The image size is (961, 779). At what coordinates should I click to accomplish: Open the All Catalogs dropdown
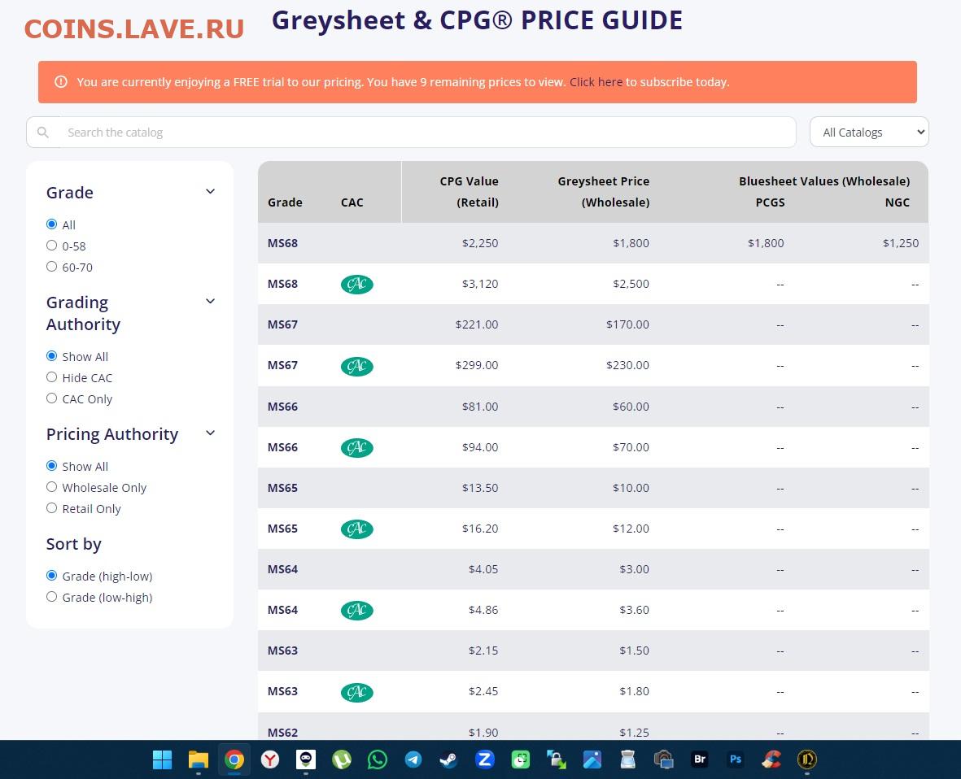pos(869,133)
